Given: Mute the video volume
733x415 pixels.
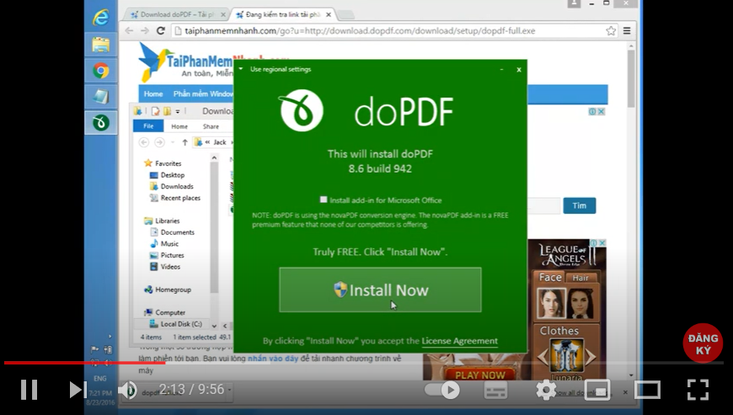Looking at the screenshot, I should 126,390.
